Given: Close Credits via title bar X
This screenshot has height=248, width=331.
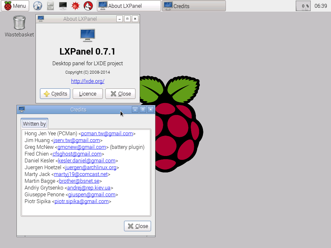Looking at the screenshot, I should 151,109.
